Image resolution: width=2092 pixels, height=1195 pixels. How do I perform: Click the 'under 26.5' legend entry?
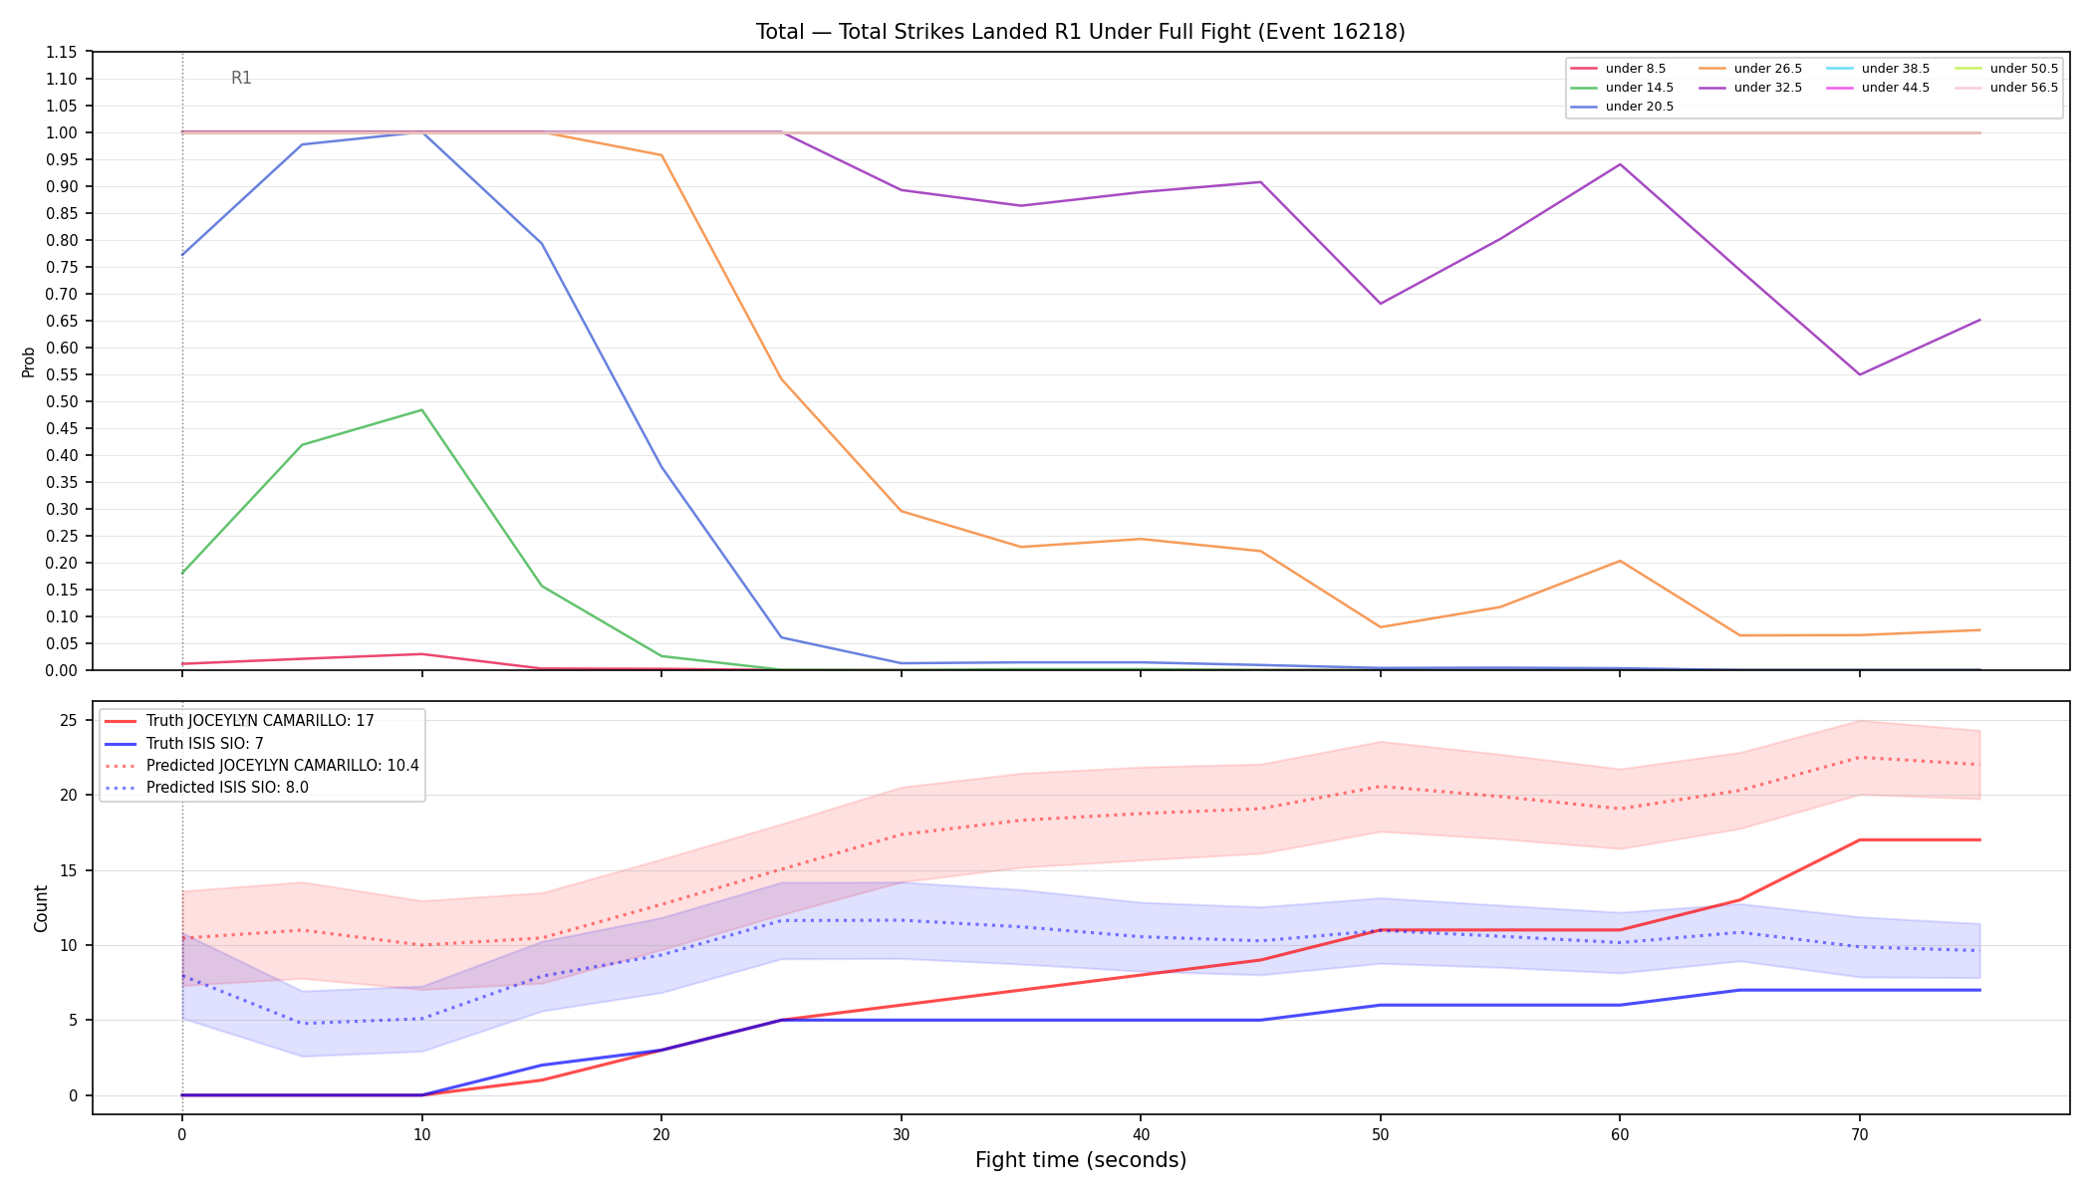click(1750, 69)
